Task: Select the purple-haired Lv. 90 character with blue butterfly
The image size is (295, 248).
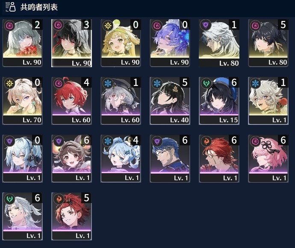Action: (170, 43)
